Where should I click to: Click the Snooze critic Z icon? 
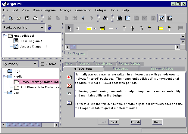coord(69,102)
